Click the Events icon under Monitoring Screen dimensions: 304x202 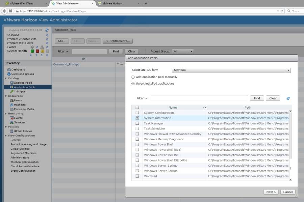[x=11, y=118]
